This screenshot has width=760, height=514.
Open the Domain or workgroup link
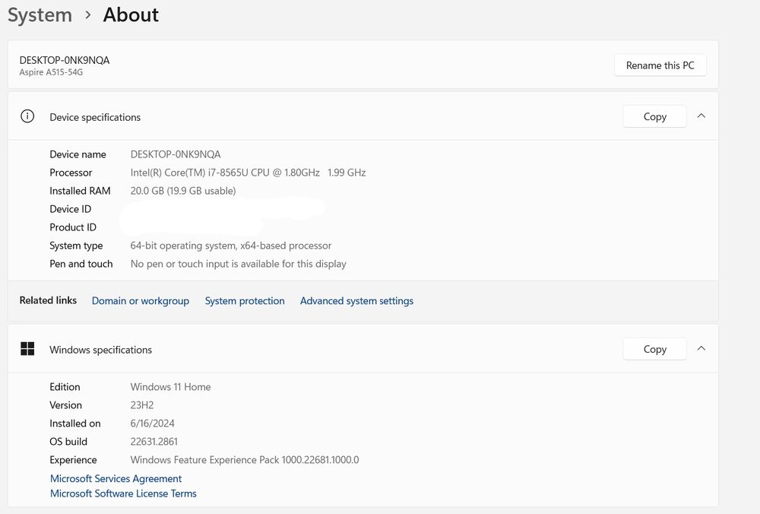pos(141,301)
